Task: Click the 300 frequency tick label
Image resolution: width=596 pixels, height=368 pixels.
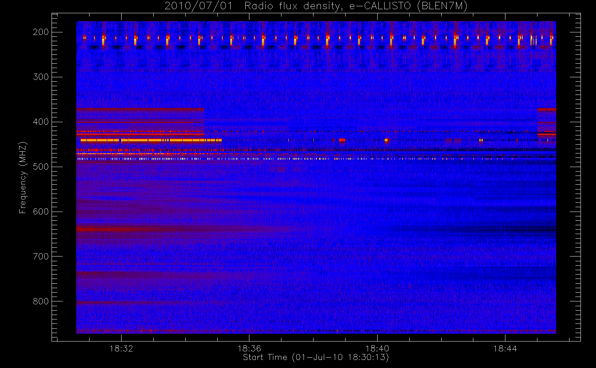Action: [x=41, y=77]
